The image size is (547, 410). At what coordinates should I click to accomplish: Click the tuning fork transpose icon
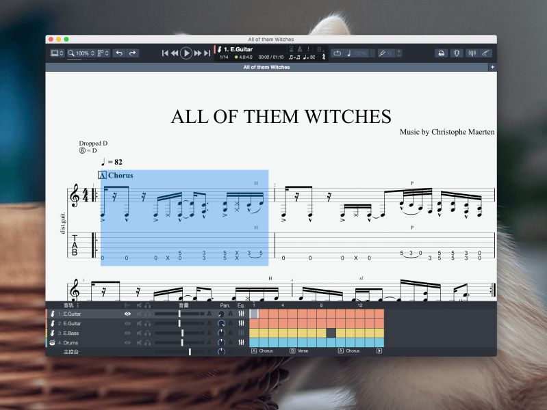click(x=382, y=53)
